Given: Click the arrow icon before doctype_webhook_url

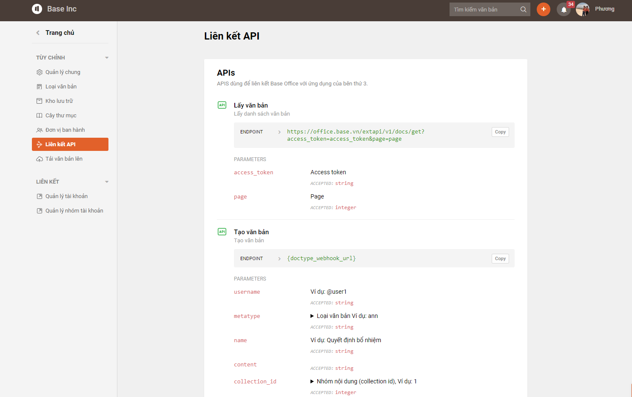Looking at the screenshot, I should (279, 259).
